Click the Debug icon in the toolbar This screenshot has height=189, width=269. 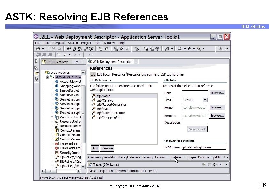[x=180, y=49]
